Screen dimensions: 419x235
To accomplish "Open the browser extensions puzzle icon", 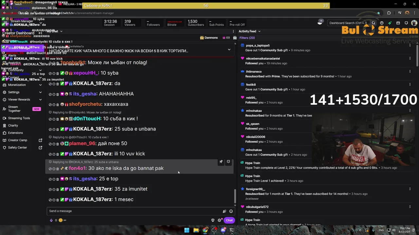I will (x=389, y=13).
